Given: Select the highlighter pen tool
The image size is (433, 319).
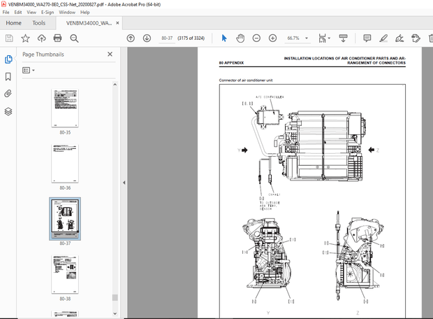Looking at the screenshot, I should pyautogui.click(x=383, y=38).
